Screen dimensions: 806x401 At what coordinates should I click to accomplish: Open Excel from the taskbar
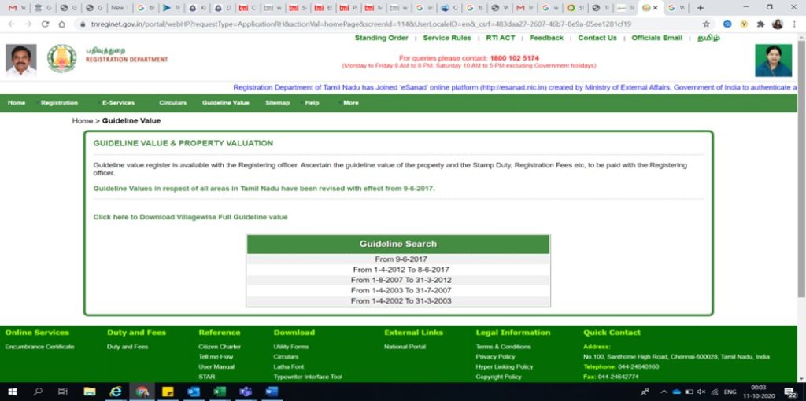(x=220, y=392)
